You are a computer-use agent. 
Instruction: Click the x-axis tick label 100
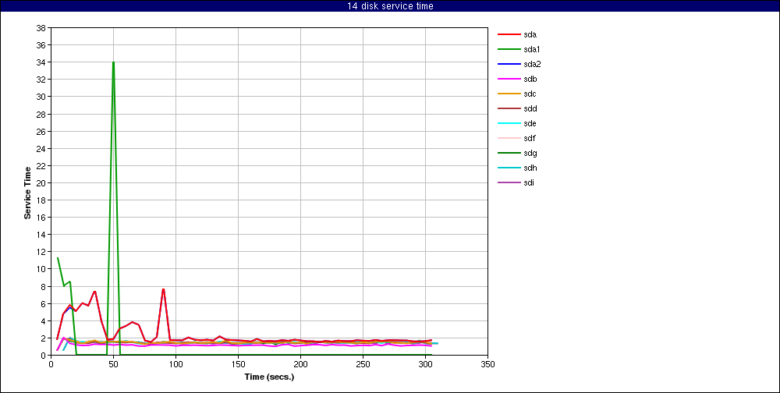175,364
